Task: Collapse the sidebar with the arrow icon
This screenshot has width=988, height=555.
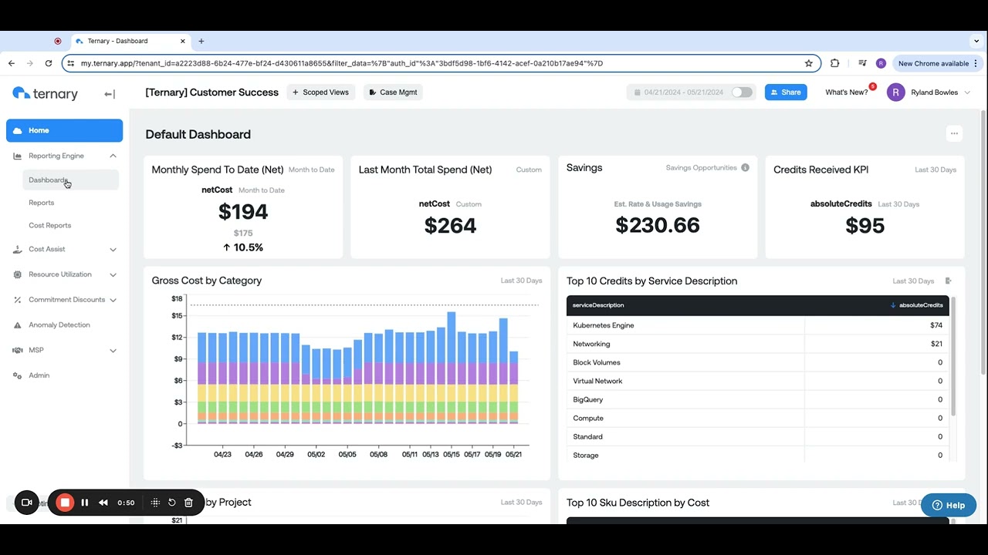Action: (x=110, y=94)
